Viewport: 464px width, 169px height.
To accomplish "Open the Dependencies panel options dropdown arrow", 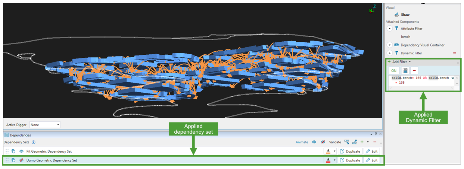I will (x=371, y=134).
